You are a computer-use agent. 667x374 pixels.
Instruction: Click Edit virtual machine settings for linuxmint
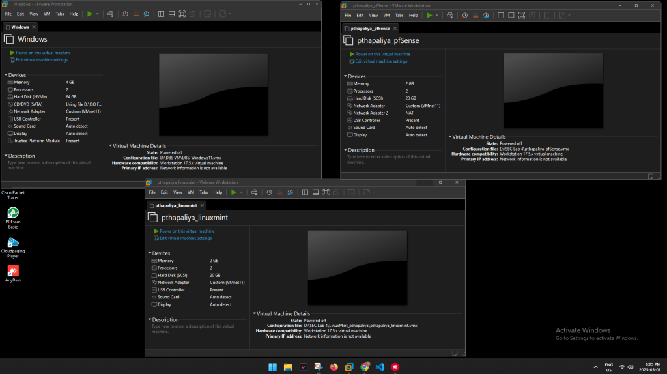point(186,238)
